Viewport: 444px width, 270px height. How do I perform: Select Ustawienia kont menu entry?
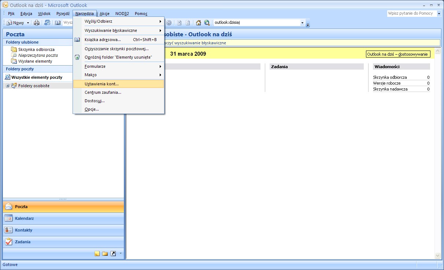click(119, 84)
